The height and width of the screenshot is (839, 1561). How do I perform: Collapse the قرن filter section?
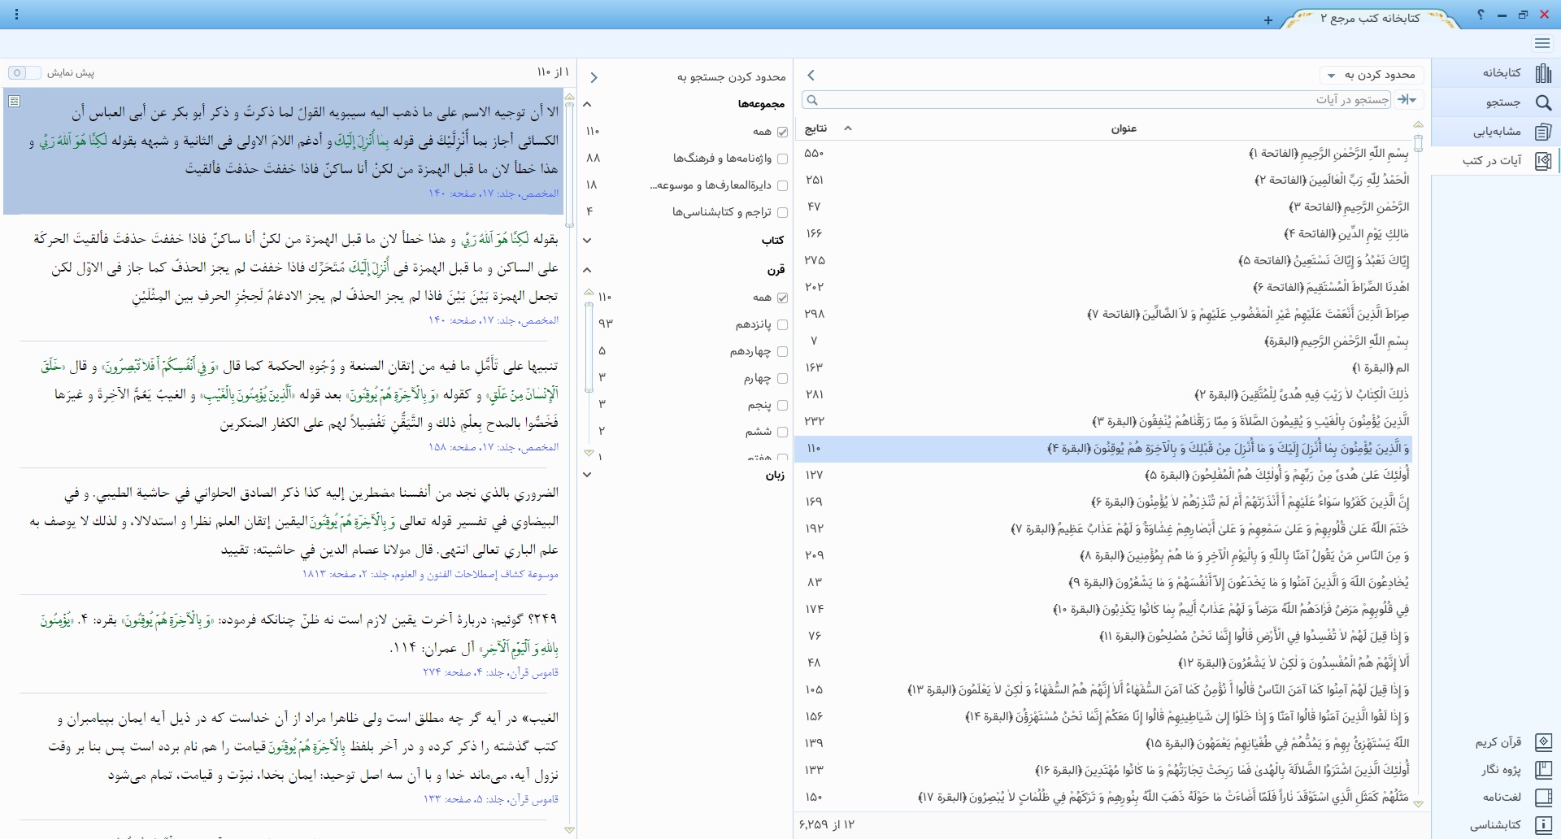coord(587,270)
